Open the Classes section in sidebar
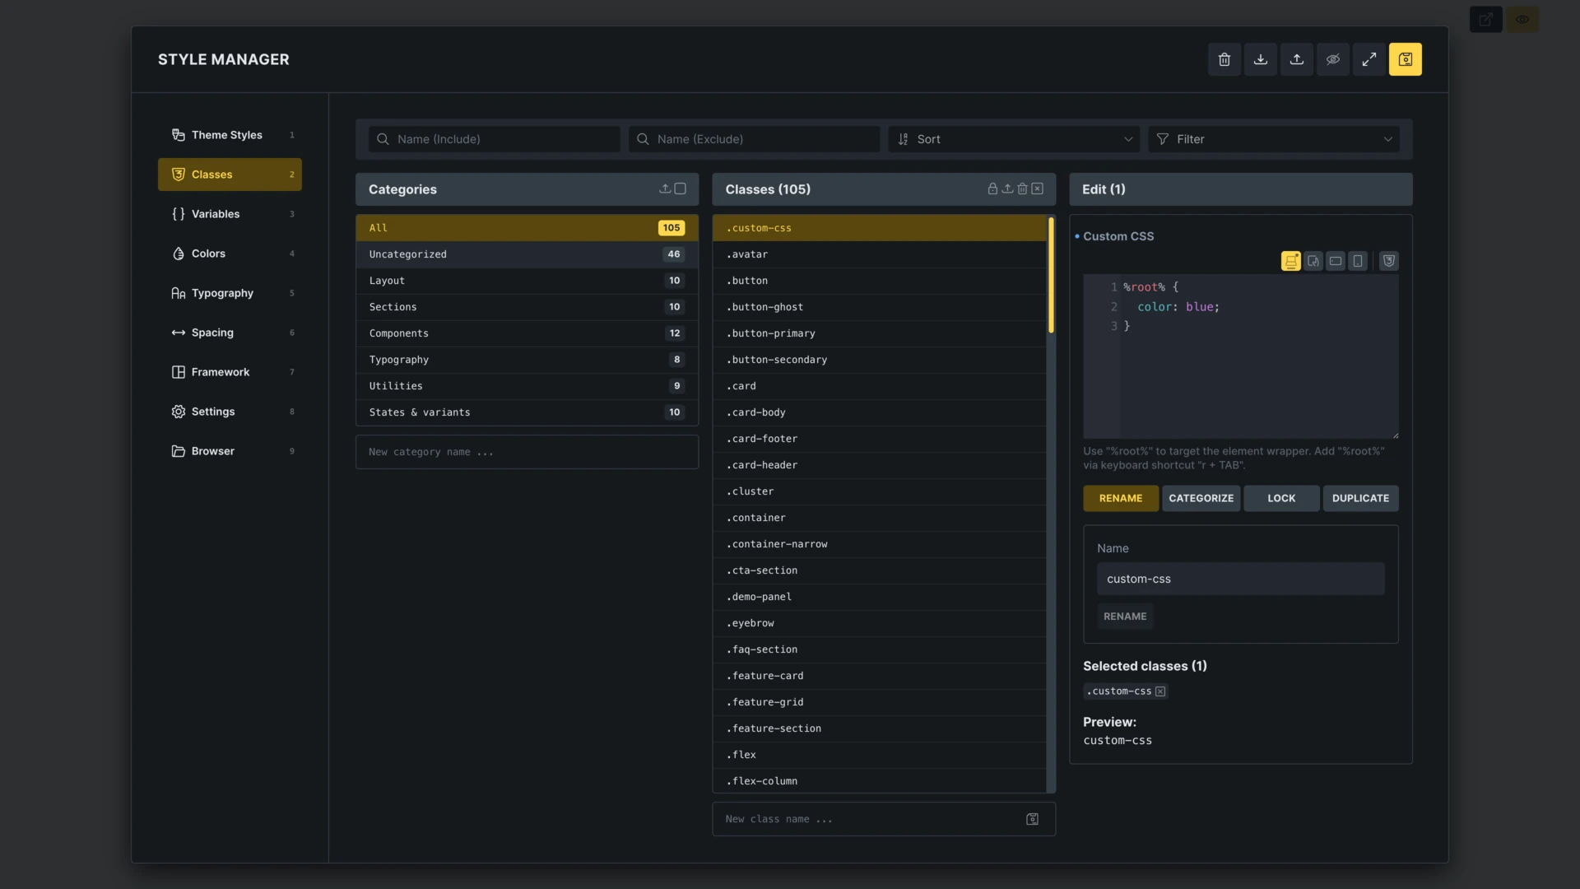The height and width of the screenshot is (889, 1580). click(230, 175)
